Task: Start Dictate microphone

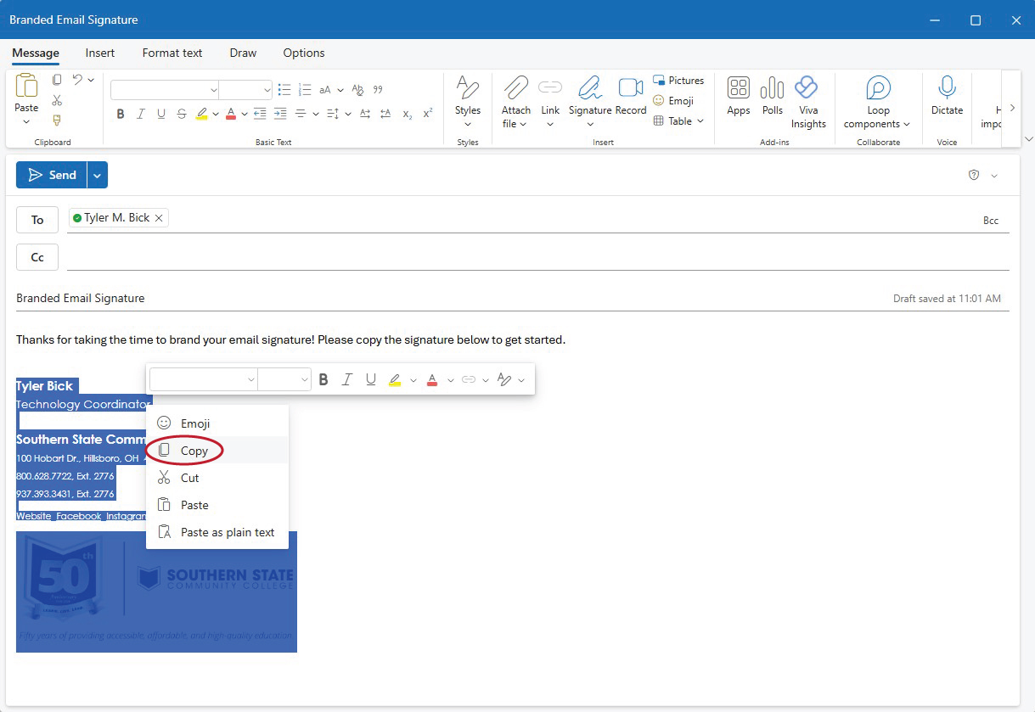Action: pyautogui.click(x=947, y=87)
